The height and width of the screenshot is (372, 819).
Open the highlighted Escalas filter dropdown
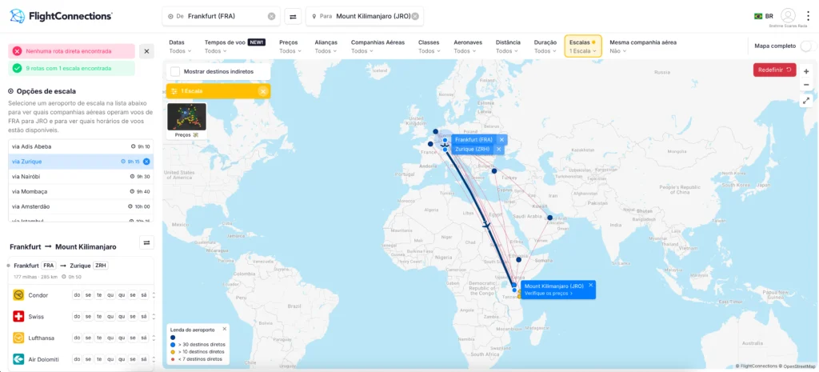[x=583, y=46]
